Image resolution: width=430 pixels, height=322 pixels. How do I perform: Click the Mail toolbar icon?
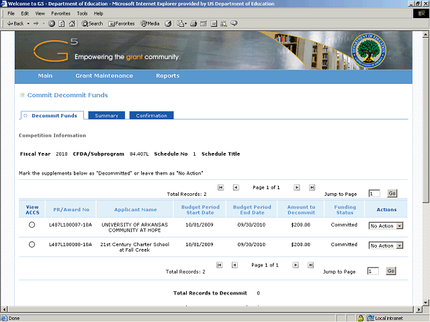[x=181, y=23]
